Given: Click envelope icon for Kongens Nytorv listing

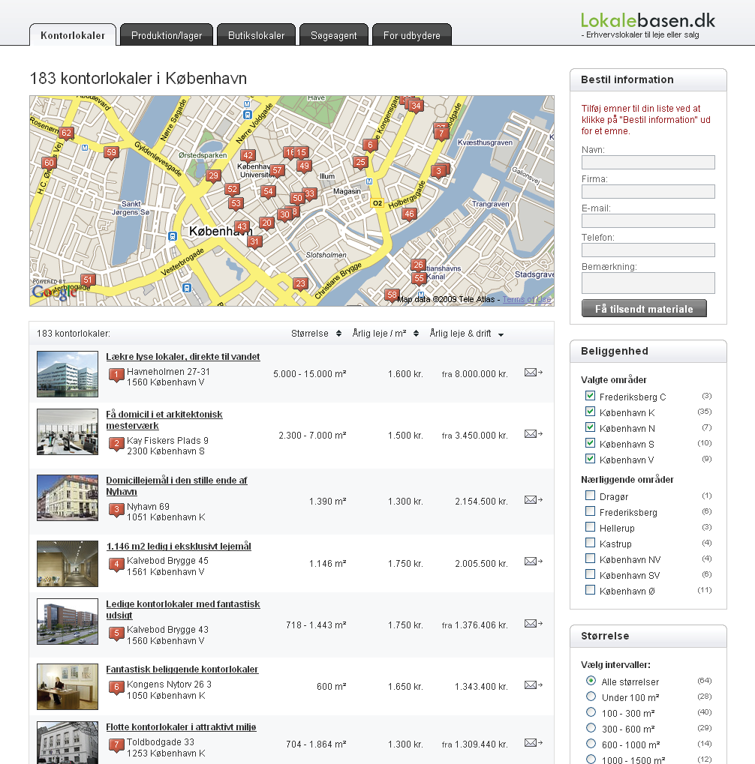Looking at the screenshot, I should [533, 685].
